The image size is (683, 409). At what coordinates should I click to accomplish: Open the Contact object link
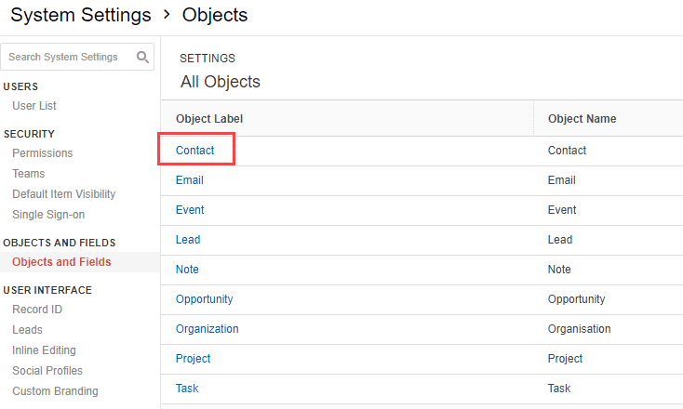[194, 150]
